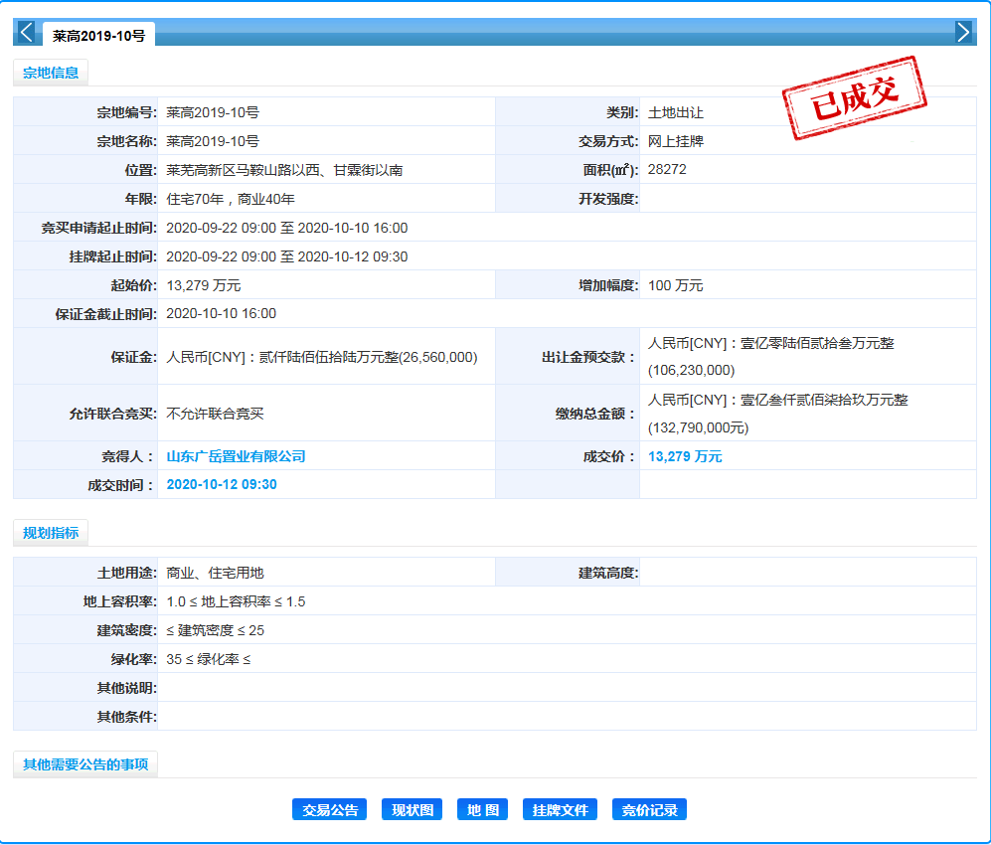
Task: Open the 交易公告 button
Action: tap(330, 810)
